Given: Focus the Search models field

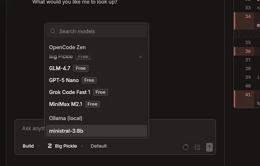Looking at the screenshot, I should [x=100, y=31].
